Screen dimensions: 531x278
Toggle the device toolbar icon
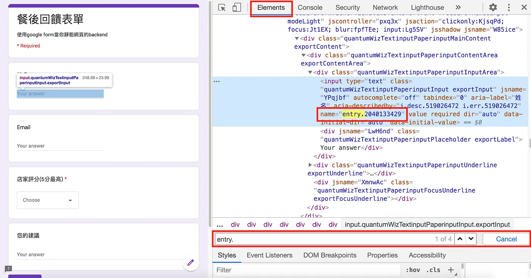[x=237, y=8]
